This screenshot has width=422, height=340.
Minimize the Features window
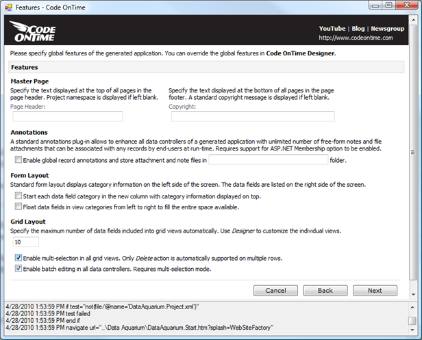pyautogui.click(x=376, y=5)
